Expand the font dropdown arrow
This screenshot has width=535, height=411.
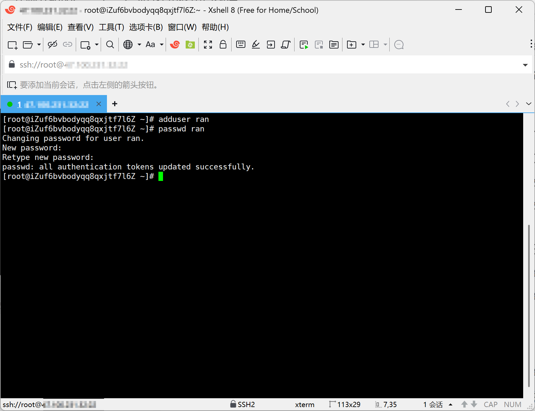162,45
